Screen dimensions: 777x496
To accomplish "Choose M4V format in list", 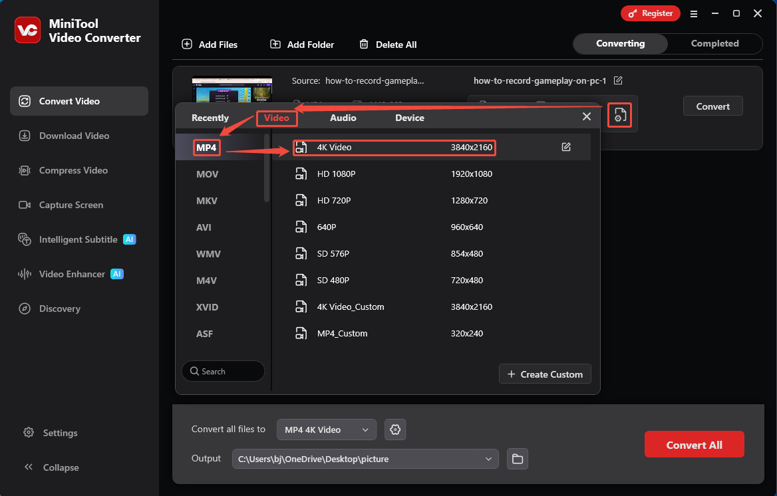I will (206, 281).
